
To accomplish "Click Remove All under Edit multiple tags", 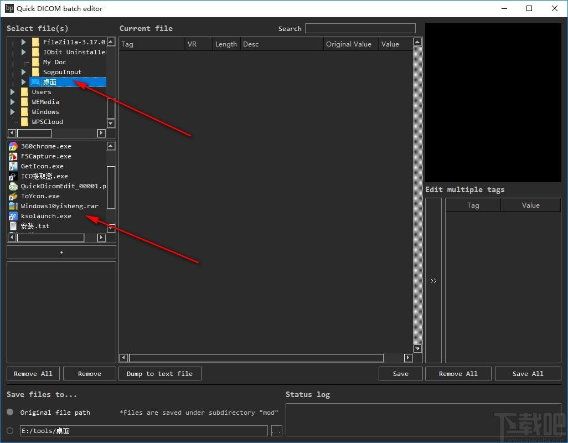I will [x=458, y=373].
